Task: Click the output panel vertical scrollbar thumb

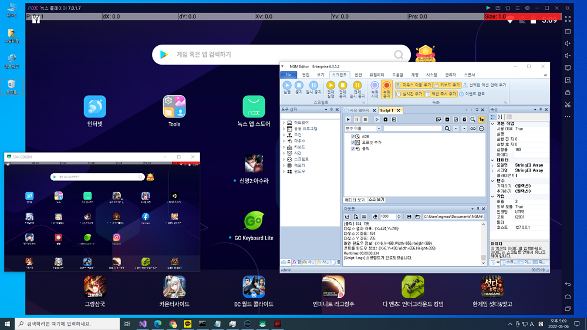Action: tap(483, 257)
